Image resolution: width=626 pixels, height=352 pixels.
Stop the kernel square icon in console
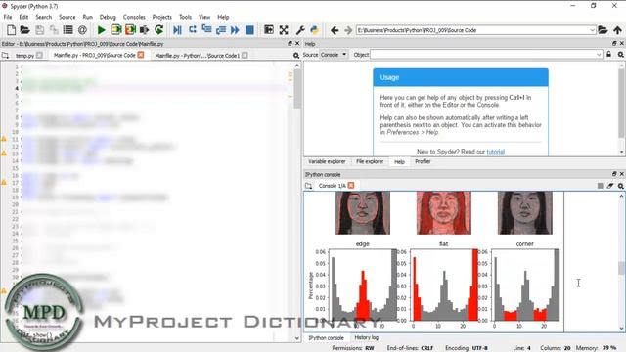click(600, 186)
